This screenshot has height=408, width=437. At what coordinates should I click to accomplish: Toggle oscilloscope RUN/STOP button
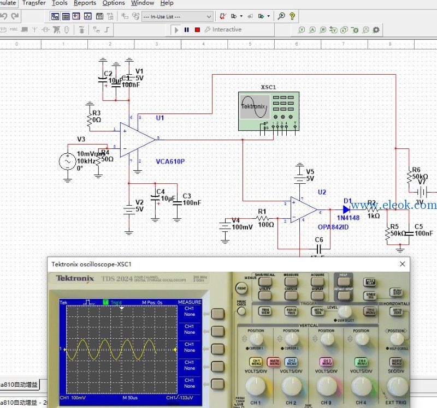coord(397,292)
